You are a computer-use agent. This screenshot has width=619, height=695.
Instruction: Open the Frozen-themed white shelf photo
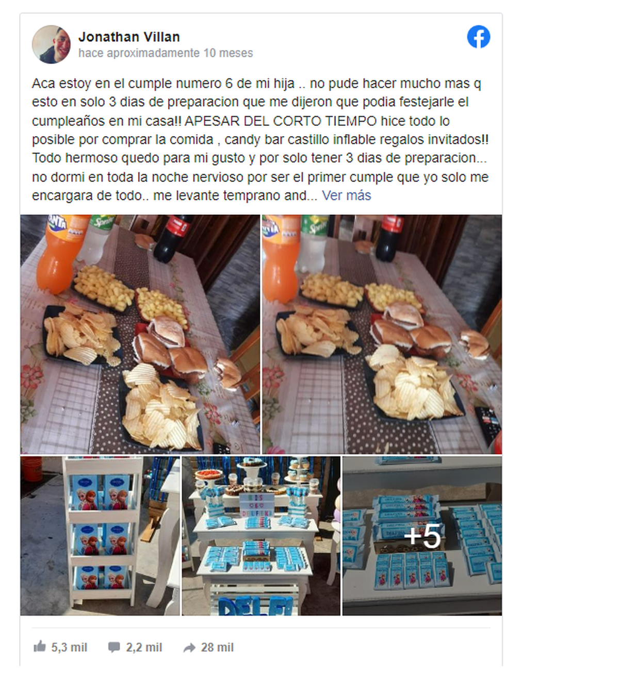[100, 536]
